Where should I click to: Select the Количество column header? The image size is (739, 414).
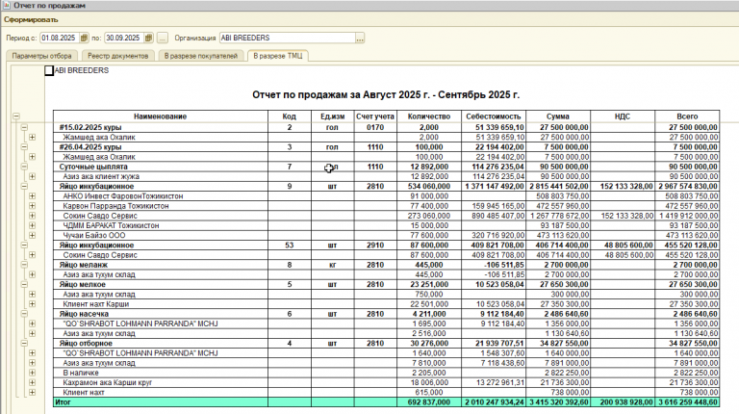[x=429, y=116]
